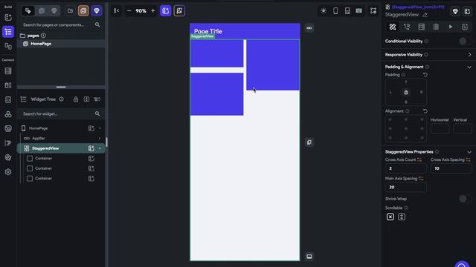Open the generate dynamic children tab
Viewport: 476px width, 267px height.
pos(436,27)
